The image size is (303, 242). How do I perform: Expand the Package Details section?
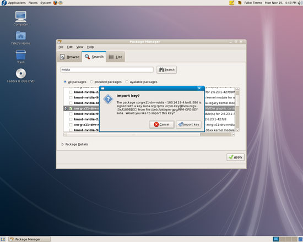click(x=62, y=144)
